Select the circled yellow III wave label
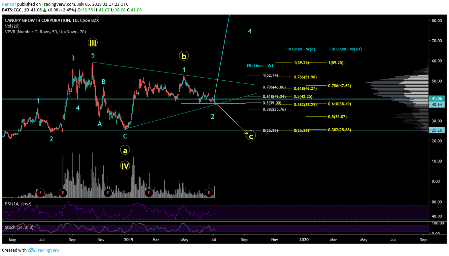Viewport: 449px width, 256px height. click(x=93, y=43)
